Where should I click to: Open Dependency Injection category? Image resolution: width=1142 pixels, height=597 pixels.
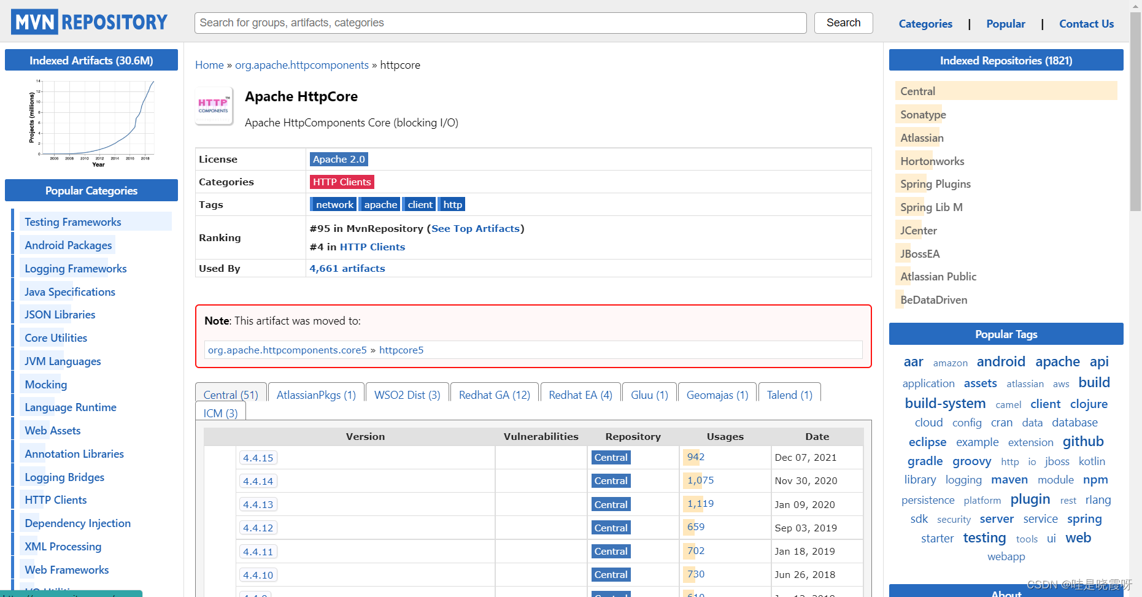[77, 523]
